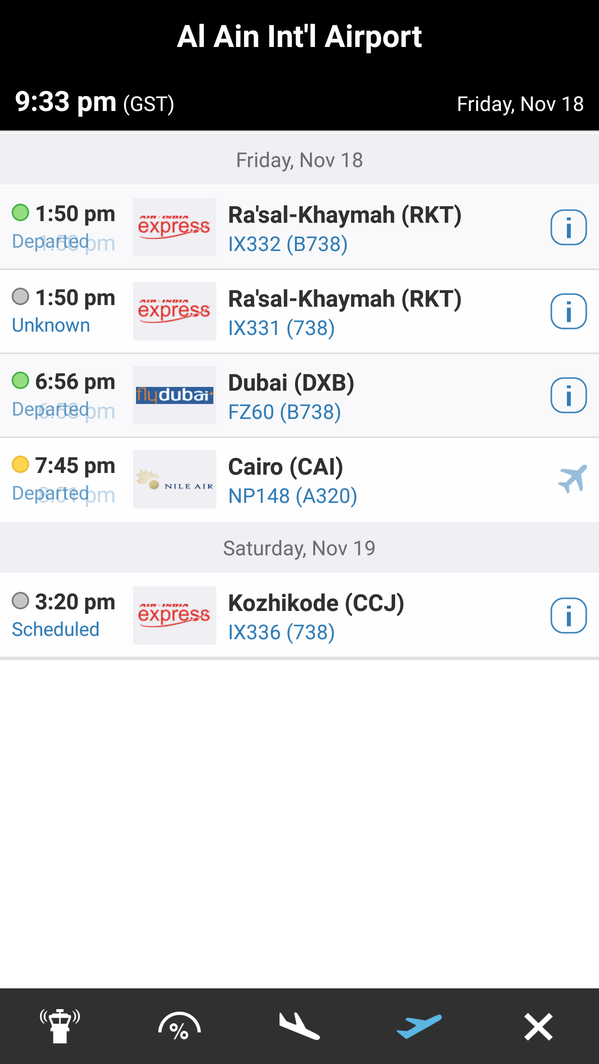Tap the Nile Air airline logo

(175, 479)
